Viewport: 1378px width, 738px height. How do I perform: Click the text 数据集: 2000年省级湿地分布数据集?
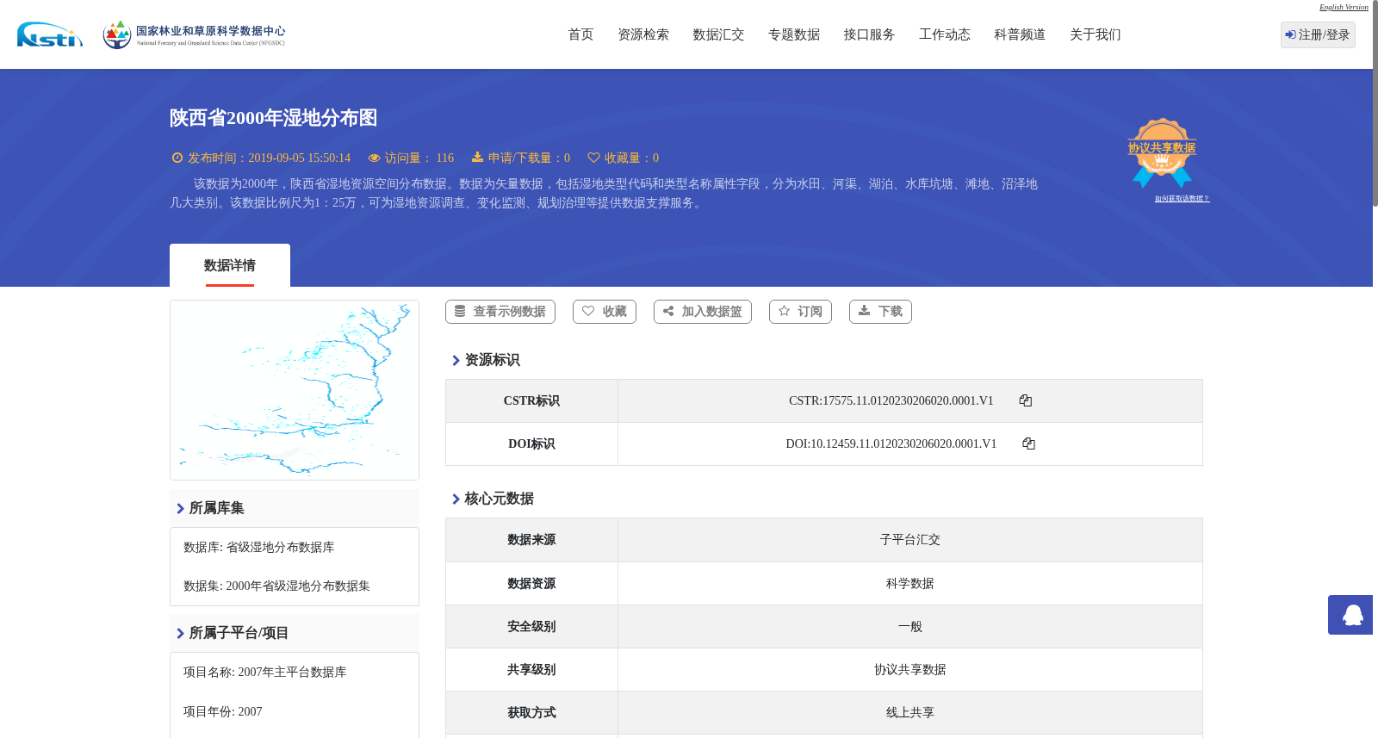[x=276, y=586]
